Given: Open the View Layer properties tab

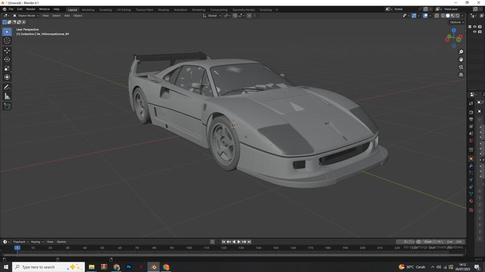Looking at the screenshot, I should click(471, 126).
